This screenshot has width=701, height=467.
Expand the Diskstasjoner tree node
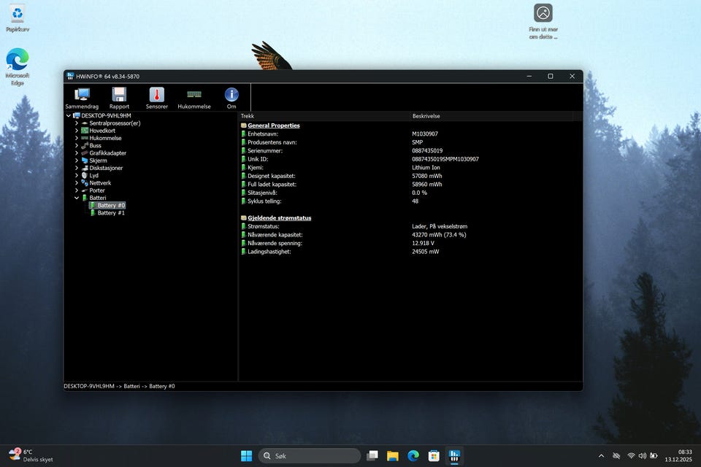76,168
